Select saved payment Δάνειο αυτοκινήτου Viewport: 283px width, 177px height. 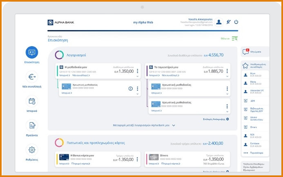[255, 118]
